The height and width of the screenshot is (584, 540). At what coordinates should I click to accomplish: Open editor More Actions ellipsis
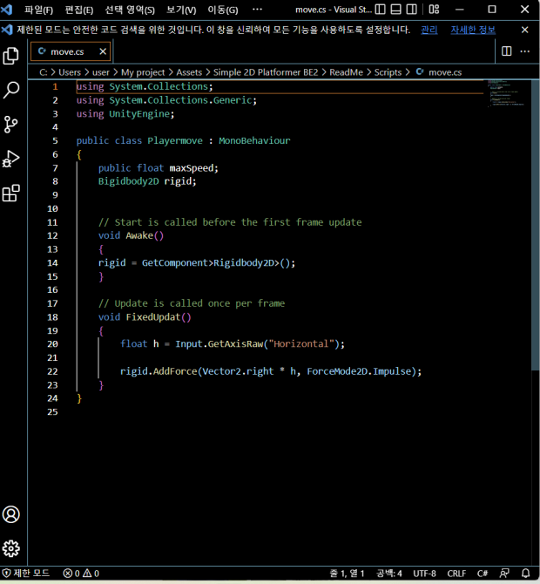point(524,51)
